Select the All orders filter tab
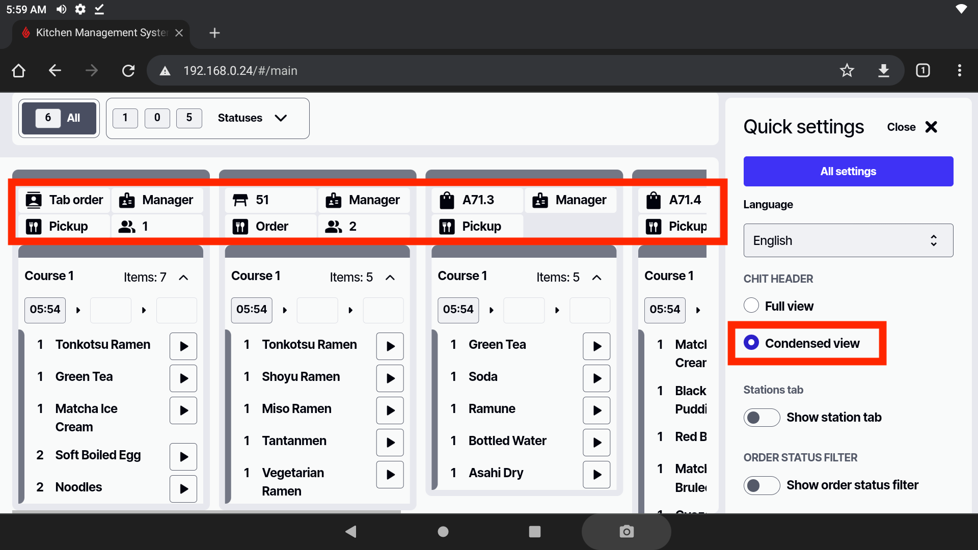Image resolution: width=978 pixels, height=550 pixels. pyautogui.click(x=59, y=118)
